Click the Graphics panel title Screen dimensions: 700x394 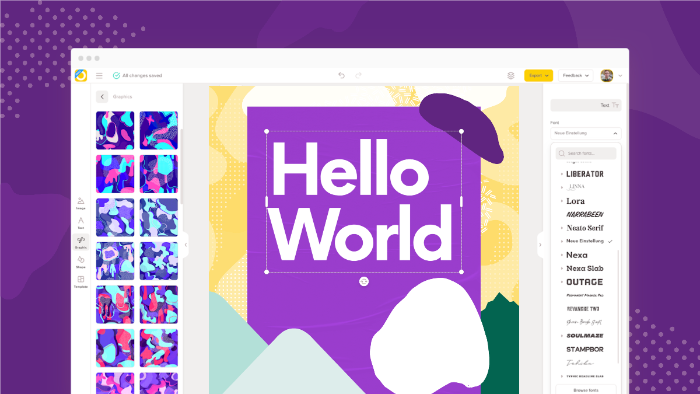click(123, 97)
